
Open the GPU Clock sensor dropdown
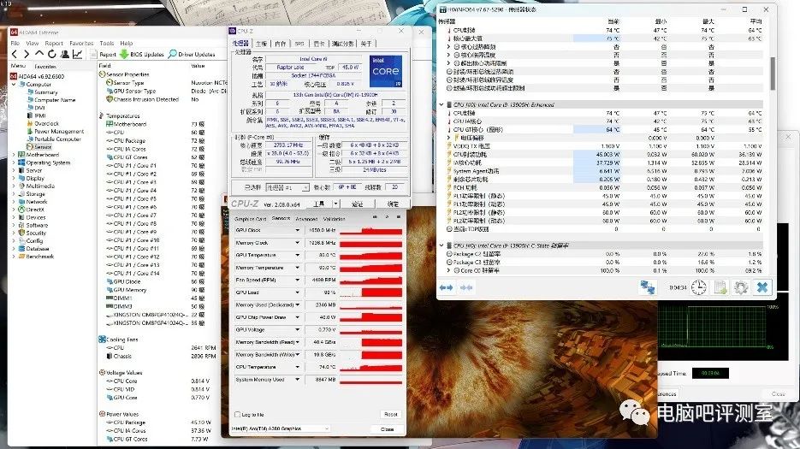click(298, 230)
